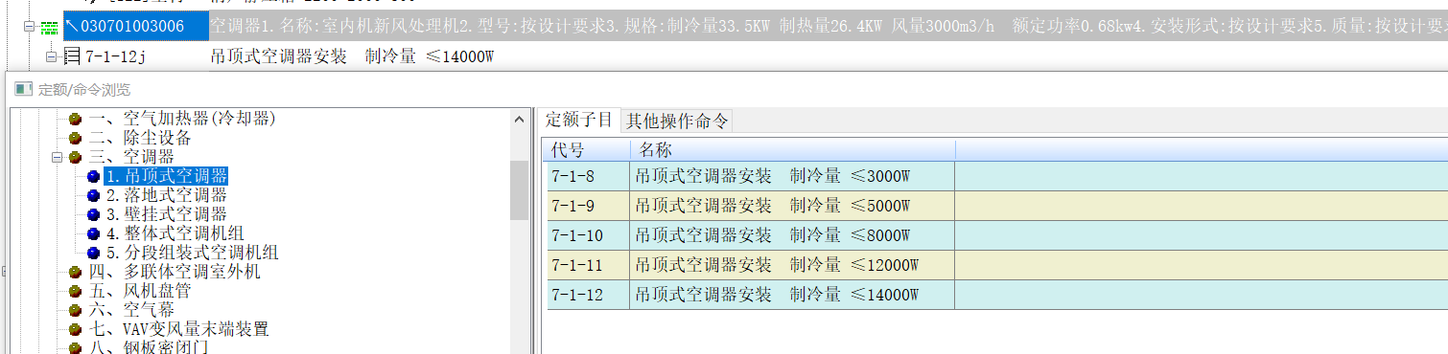Click the 7-1-12j code text

pos(115,57)
